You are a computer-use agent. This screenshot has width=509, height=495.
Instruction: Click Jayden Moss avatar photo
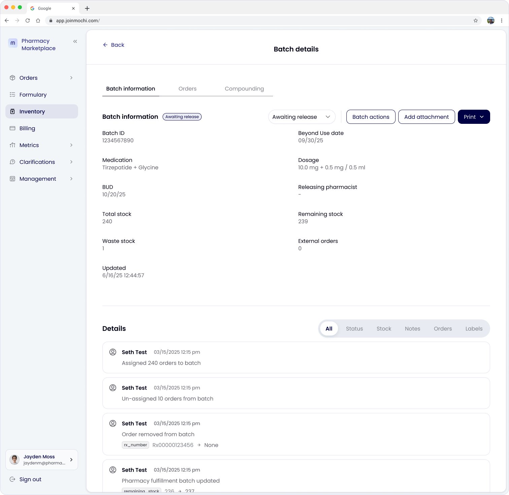[x=14, y=460]
